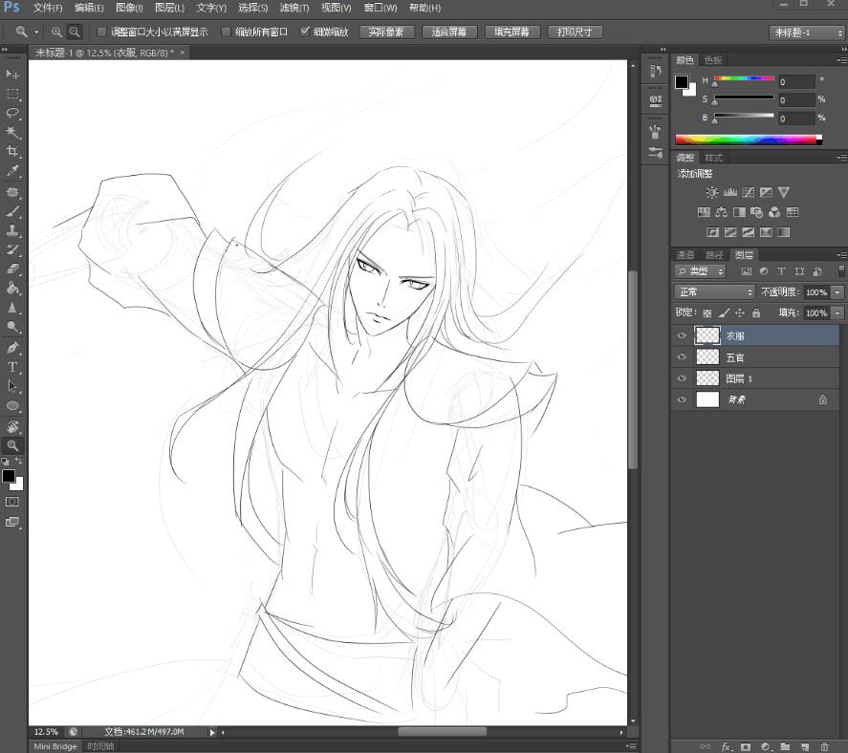Toggle lock transparent pixels

[x=707, y=313]
